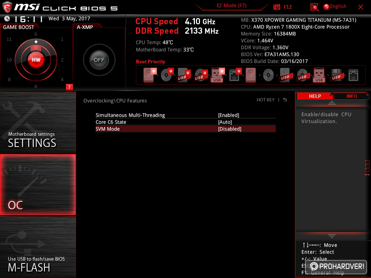Image resolution: width=371 pixels, height=278 pixels.
Task: Take a screenshot with the F12 camera icon
Action: click(x=276, y=7)
